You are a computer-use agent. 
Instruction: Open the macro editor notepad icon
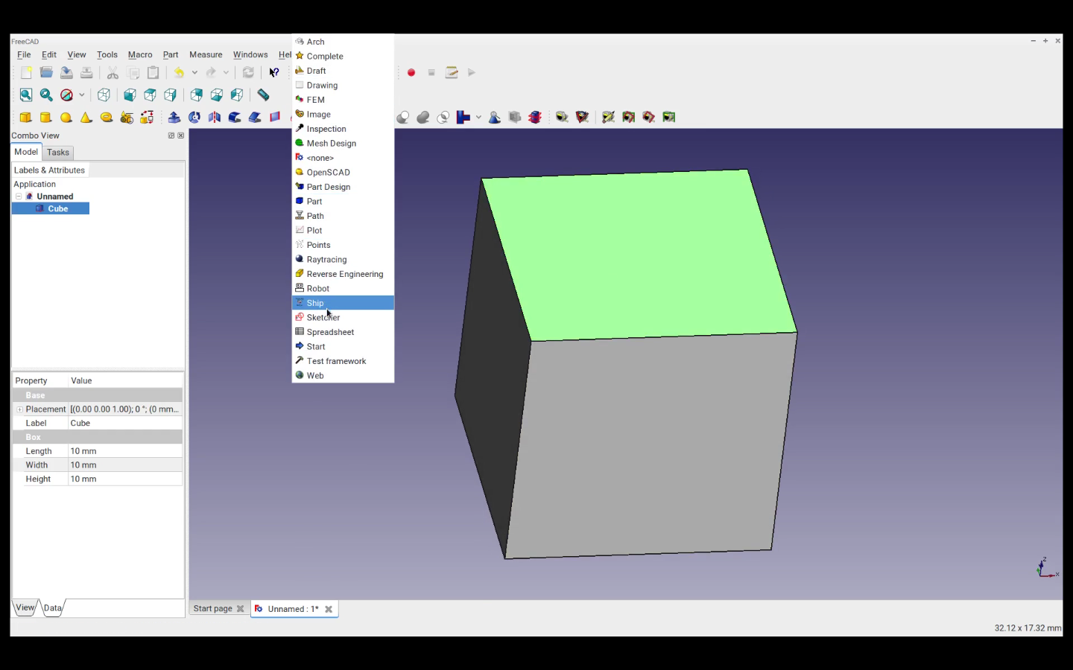point(452,73)
